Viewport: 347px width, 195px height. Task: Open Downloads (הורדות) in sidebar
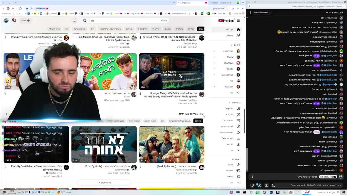click(226, 144)
